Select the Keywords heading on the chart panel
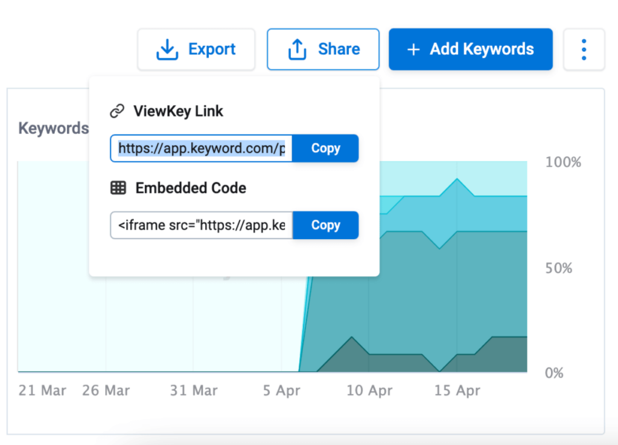 tap(53, 128)
